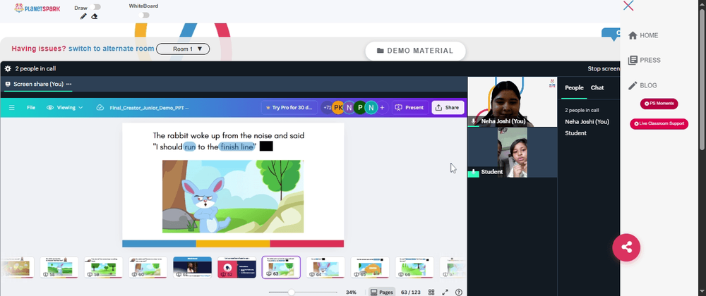706x296 pixels.
Task: Click the highlighted word run
Action: [189, 147]
